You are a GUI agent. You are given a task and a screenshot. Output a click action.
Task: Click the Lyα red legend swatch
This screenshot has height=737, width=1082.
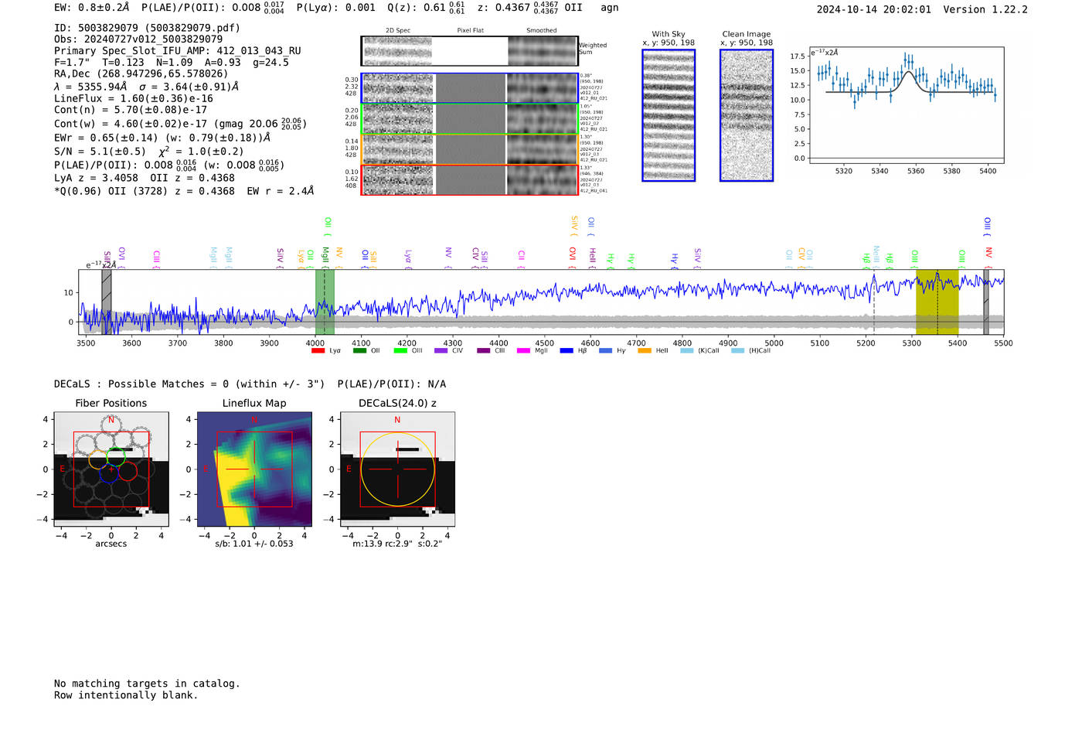pos(318,351)
